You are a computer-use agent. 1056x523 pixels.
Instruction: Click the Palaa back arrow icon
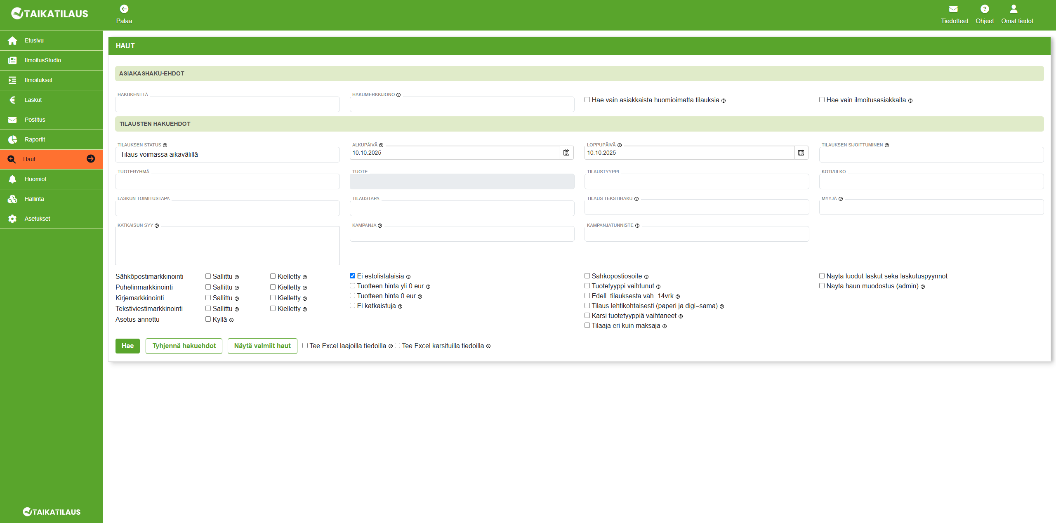(124, 9)
